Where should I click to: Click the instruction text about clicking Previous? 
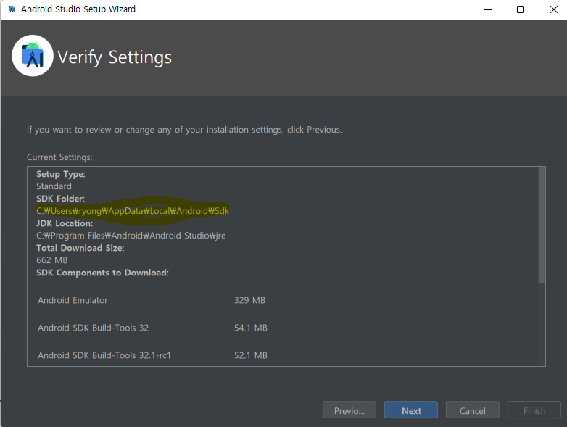(x=184, y=130)
